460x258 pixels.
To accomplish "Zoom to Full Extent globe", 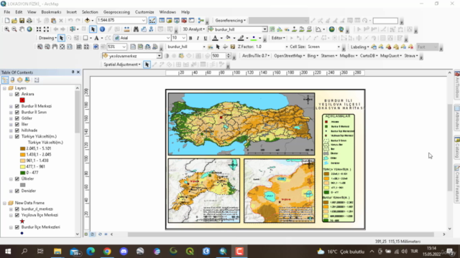I will pyautogui.click(x=29, y=29).
